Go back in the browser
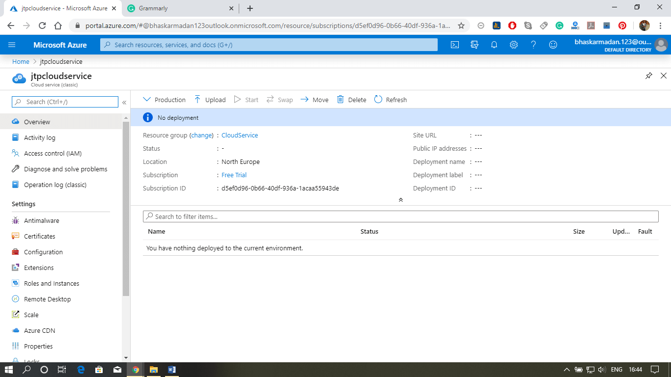This screenshot has height=377, width=671. coord(11,26)
